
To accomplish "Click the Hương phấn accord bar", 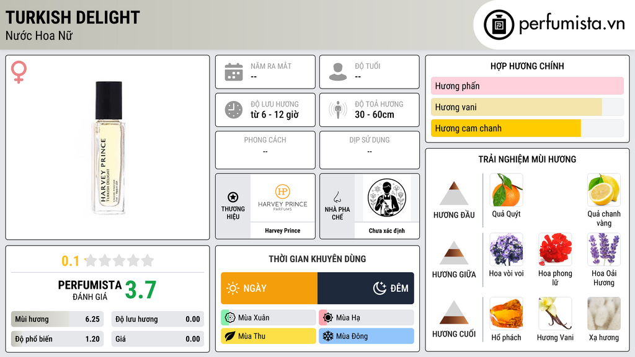I will pyautogui.click(x=527, y=86).
